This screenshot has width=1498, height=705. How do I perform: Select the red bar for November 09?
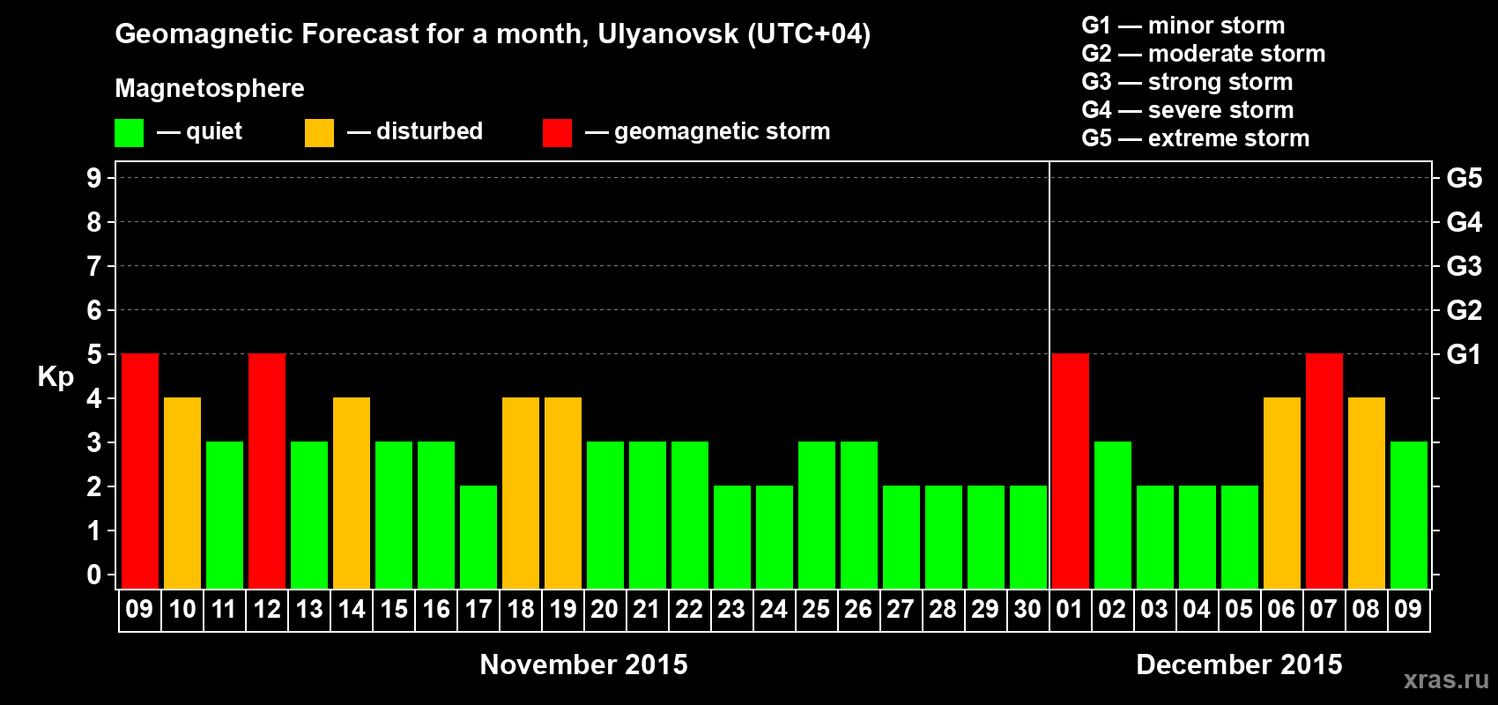[140, 471]
